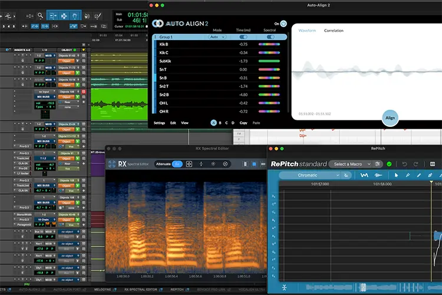Open the layout panel icon in RePitch
Viewport: 442px width, 295px height.
point(433,164)
